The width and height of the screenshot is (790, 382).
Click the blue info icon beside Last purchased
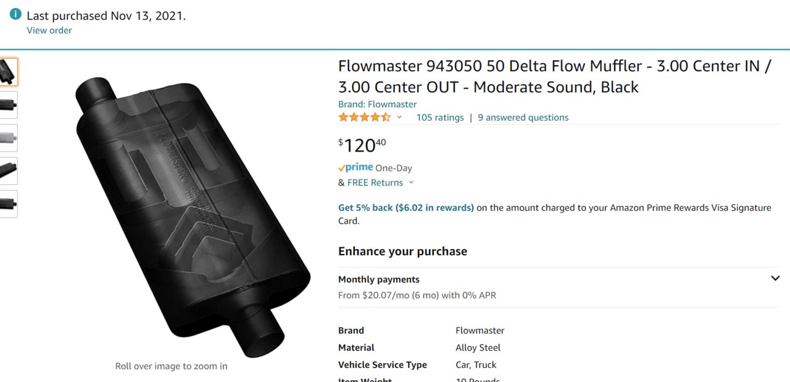[x=15, y=15]
